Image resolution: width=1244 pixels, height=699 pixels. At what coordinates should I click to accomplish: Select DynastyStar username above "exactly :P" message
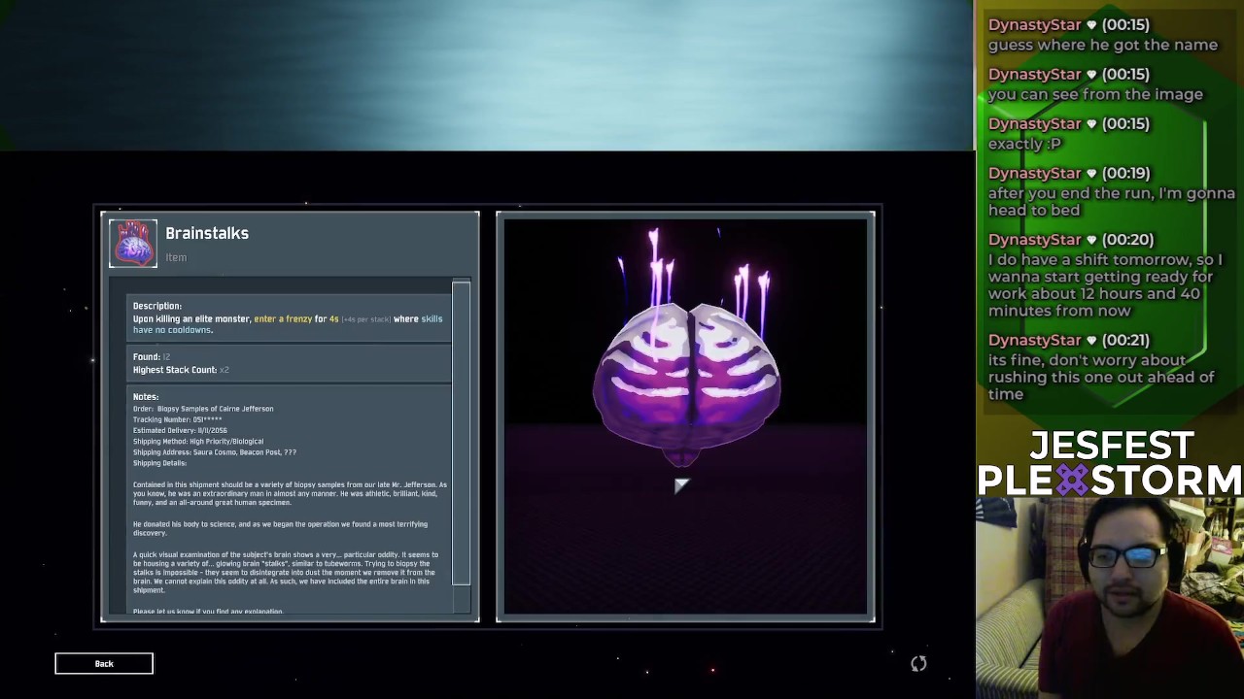click(1034, 123)
